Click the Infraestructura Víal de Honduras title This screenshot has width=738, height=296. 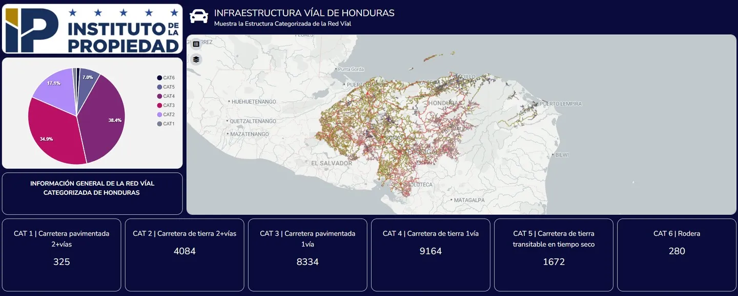point(304,13)
